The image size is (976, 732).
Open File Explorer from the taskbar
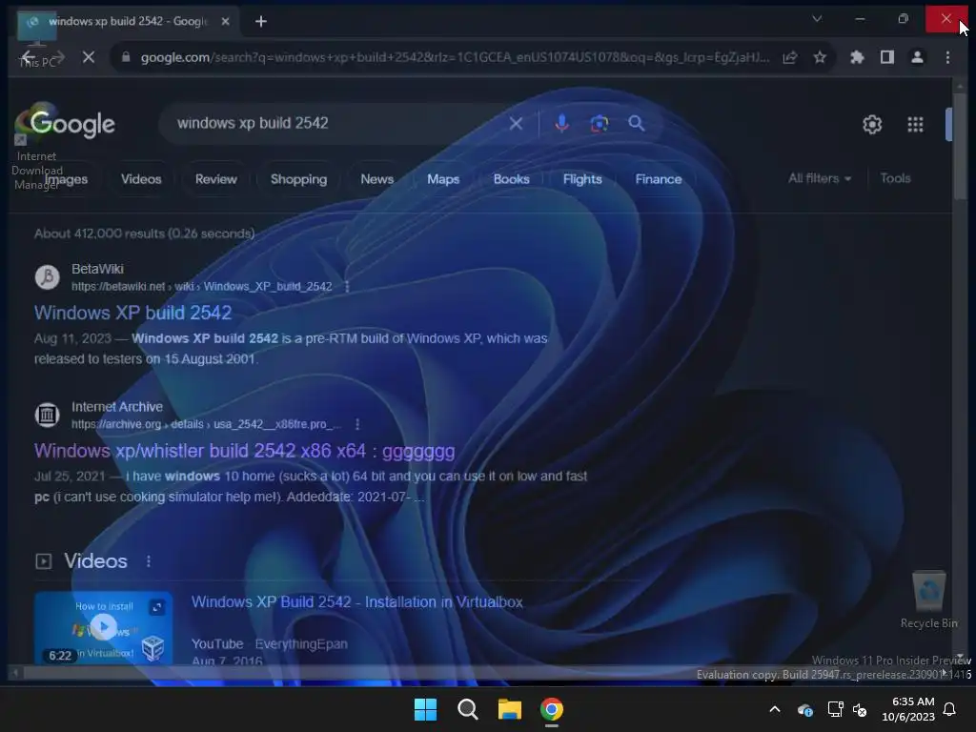click(x=510, y=709)
